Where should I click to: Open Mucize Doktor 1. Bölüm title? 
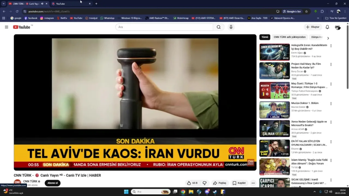pos(305,103)
